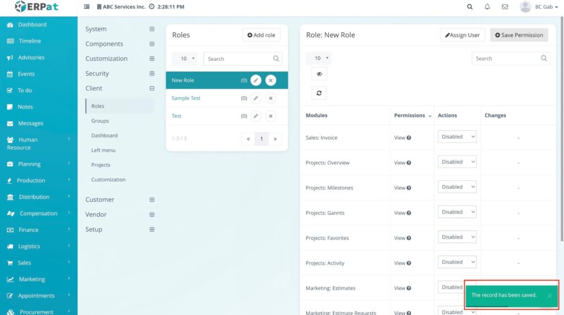Open the Sales: Invoice actions dropdown
The width and height of the screenshot is (564, 315).
click(x=457, y=137)
